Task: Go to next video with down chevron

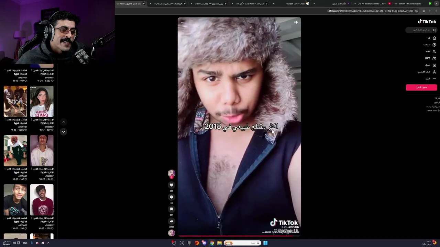Action: (x=63, y=132)
